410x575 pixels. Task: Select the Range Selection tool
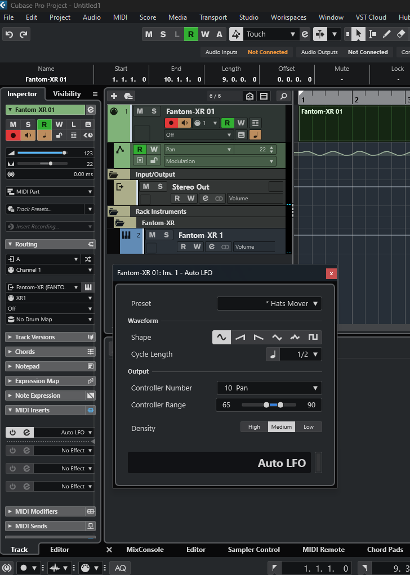coord(373,34)
